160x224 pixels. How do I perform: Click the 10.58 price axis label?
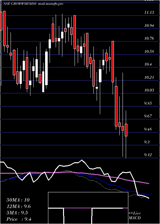click(x=149, y=51)
